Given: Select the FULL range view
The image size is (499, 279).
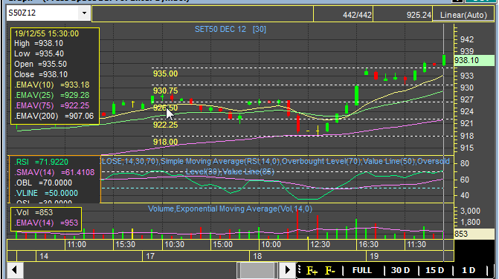Looking at the screenshot, I should click(x=362, y=270).
